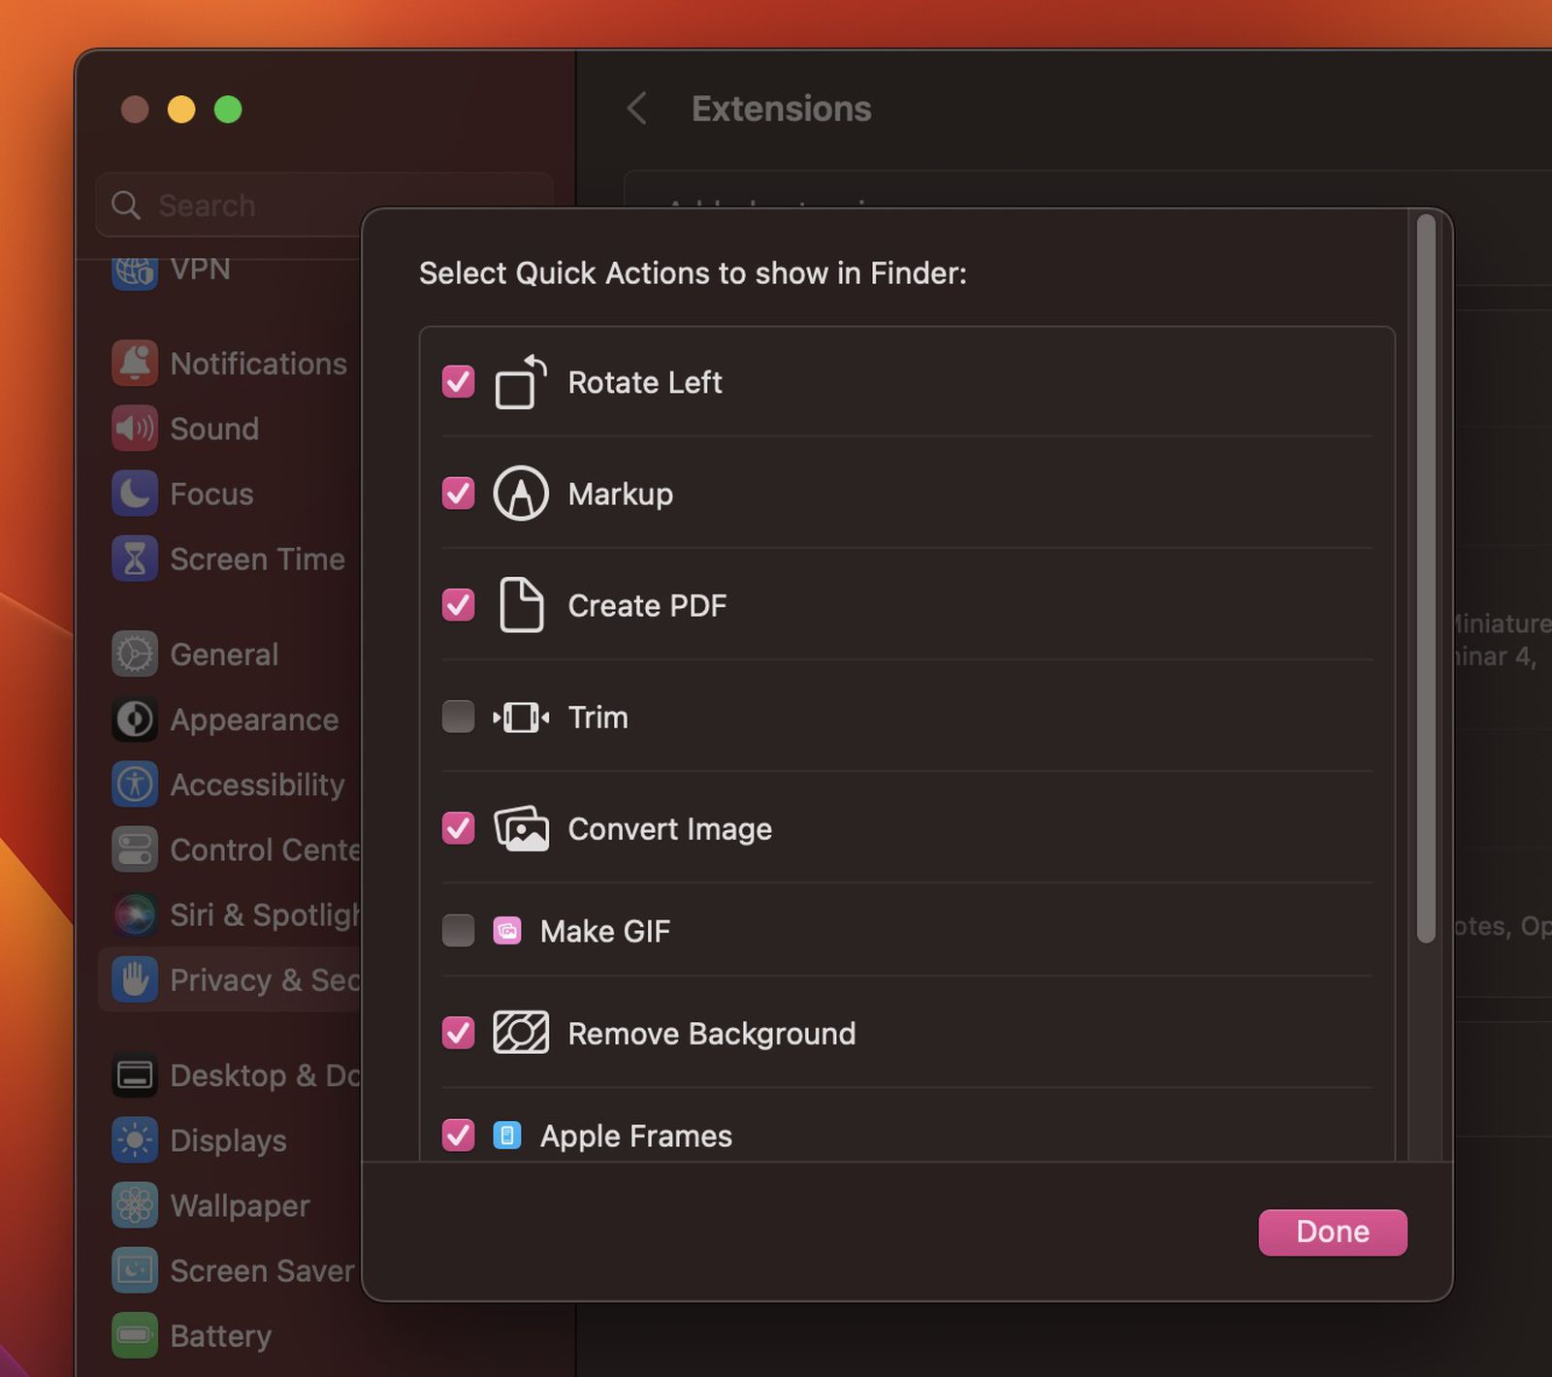Click the Make GIF shortcut icon
The width and height of the screenshot is (1552, 1377).
pos(507,931)
